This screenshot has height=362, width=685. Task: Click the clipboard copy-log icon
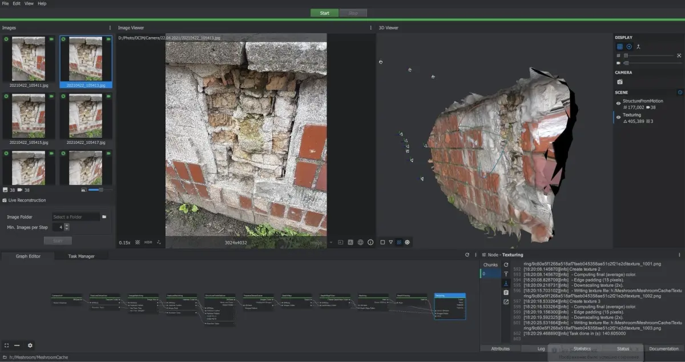(x=506, y=292)
